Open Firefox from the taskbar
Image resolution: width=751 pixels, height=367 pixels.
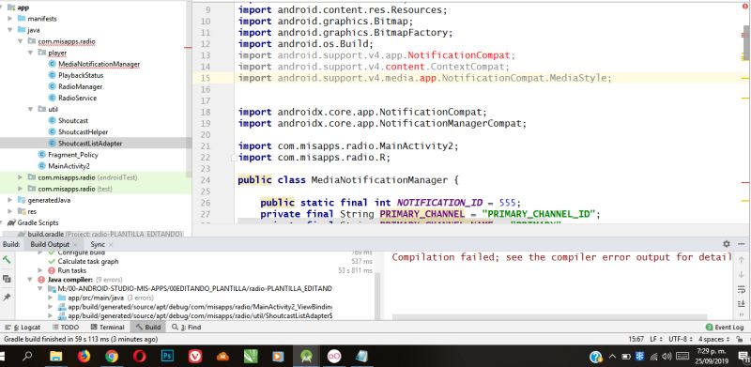pos(84,356)
